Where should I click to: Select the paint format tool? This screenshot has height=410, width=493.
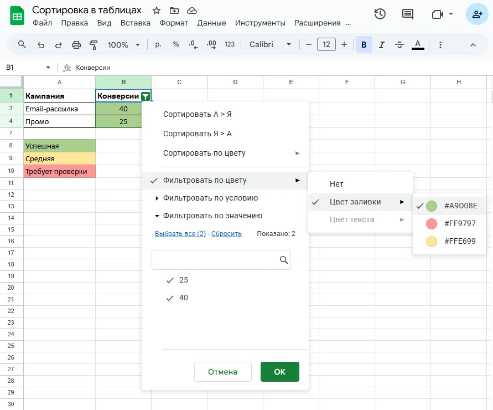[94, 45]
